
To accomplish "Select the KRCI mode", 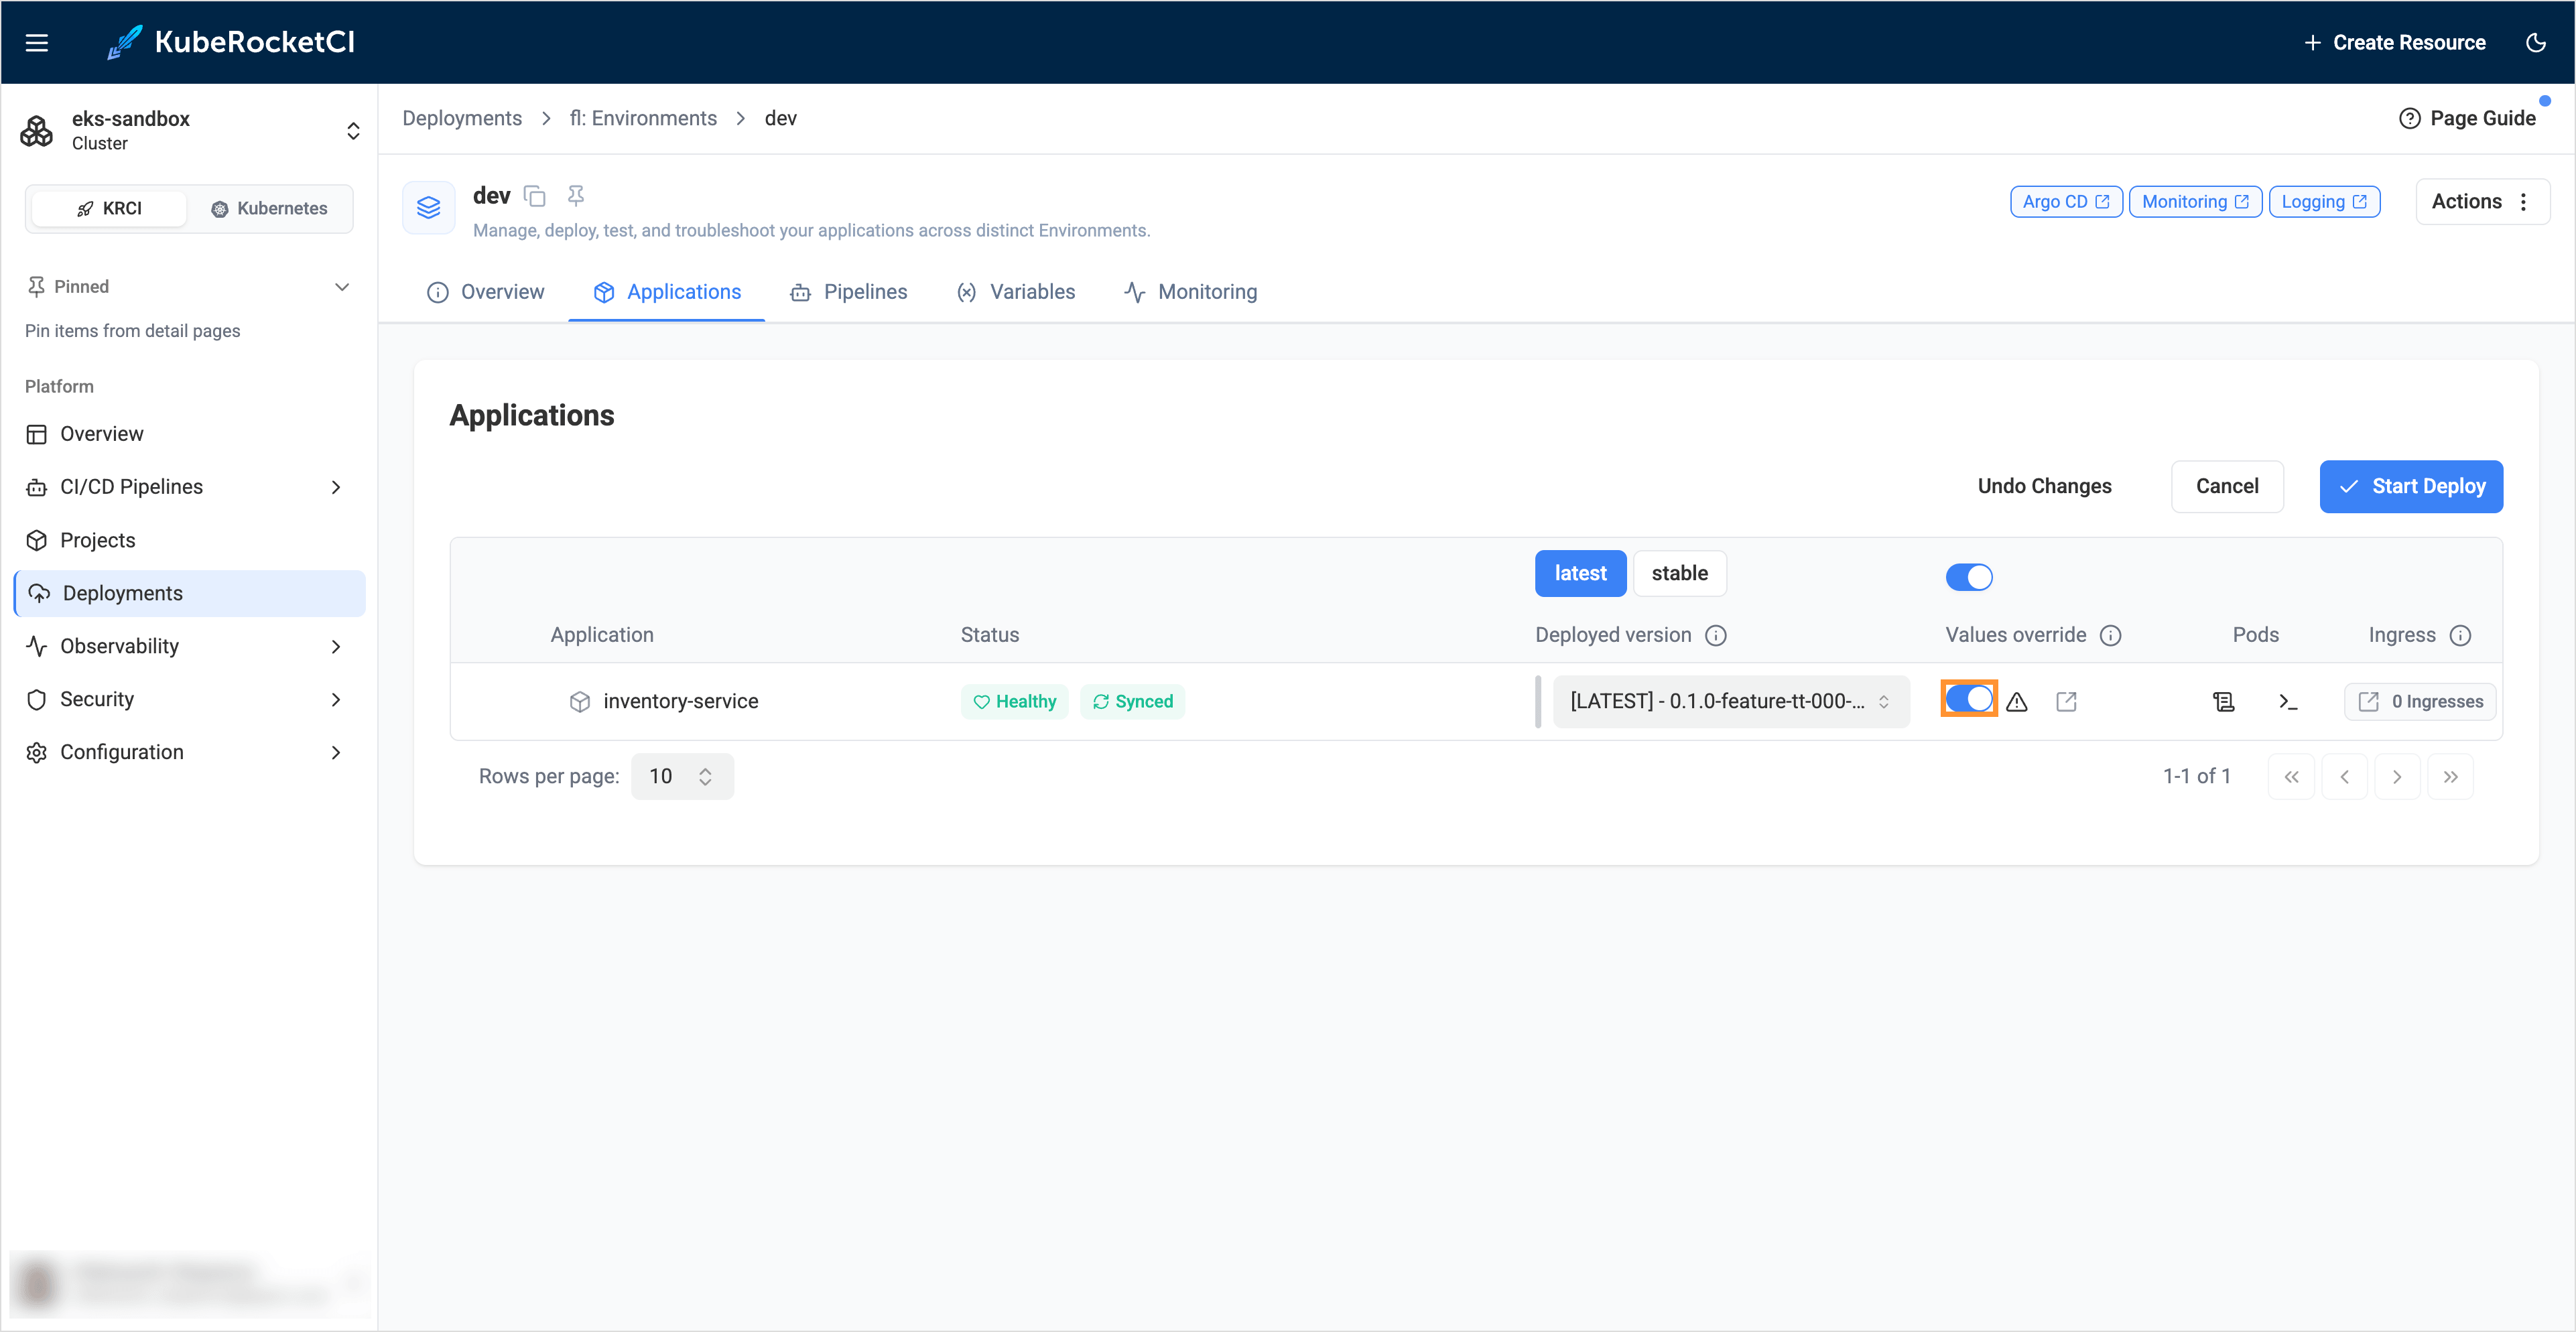I will (109, 208).
